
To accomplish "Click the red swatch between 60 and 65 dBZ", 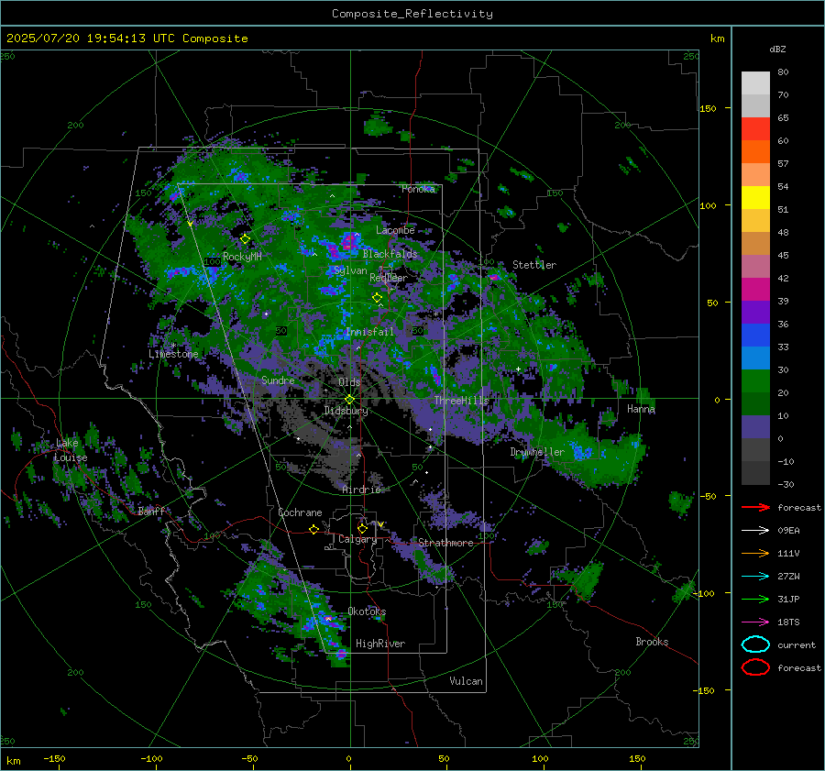I will pyautogui.click(x=755, y=129).
